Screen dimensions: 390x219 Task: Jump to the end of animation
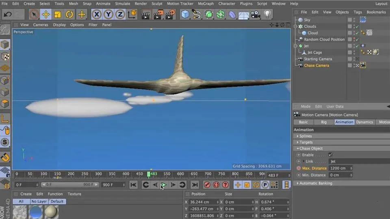195,185
